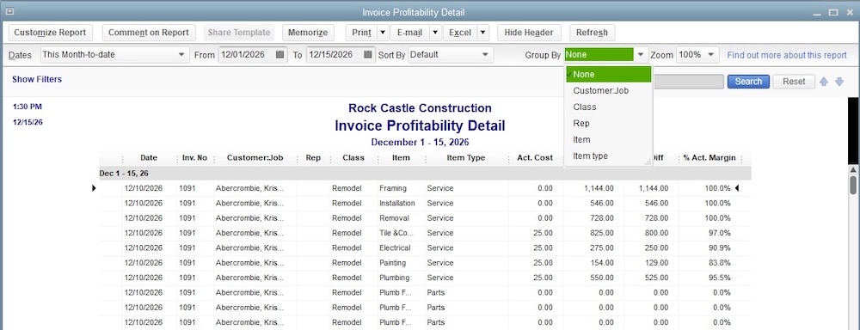Click the 1,144.00 revenue amount in Framing row

599,188
